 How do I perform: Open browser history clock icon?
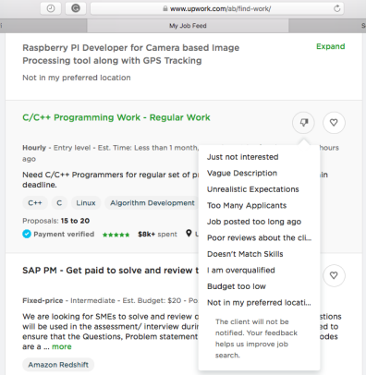51,8
